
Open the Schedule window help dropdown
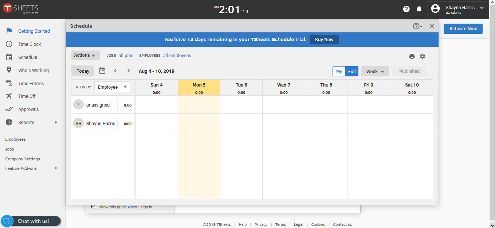[x=417, y=26]
